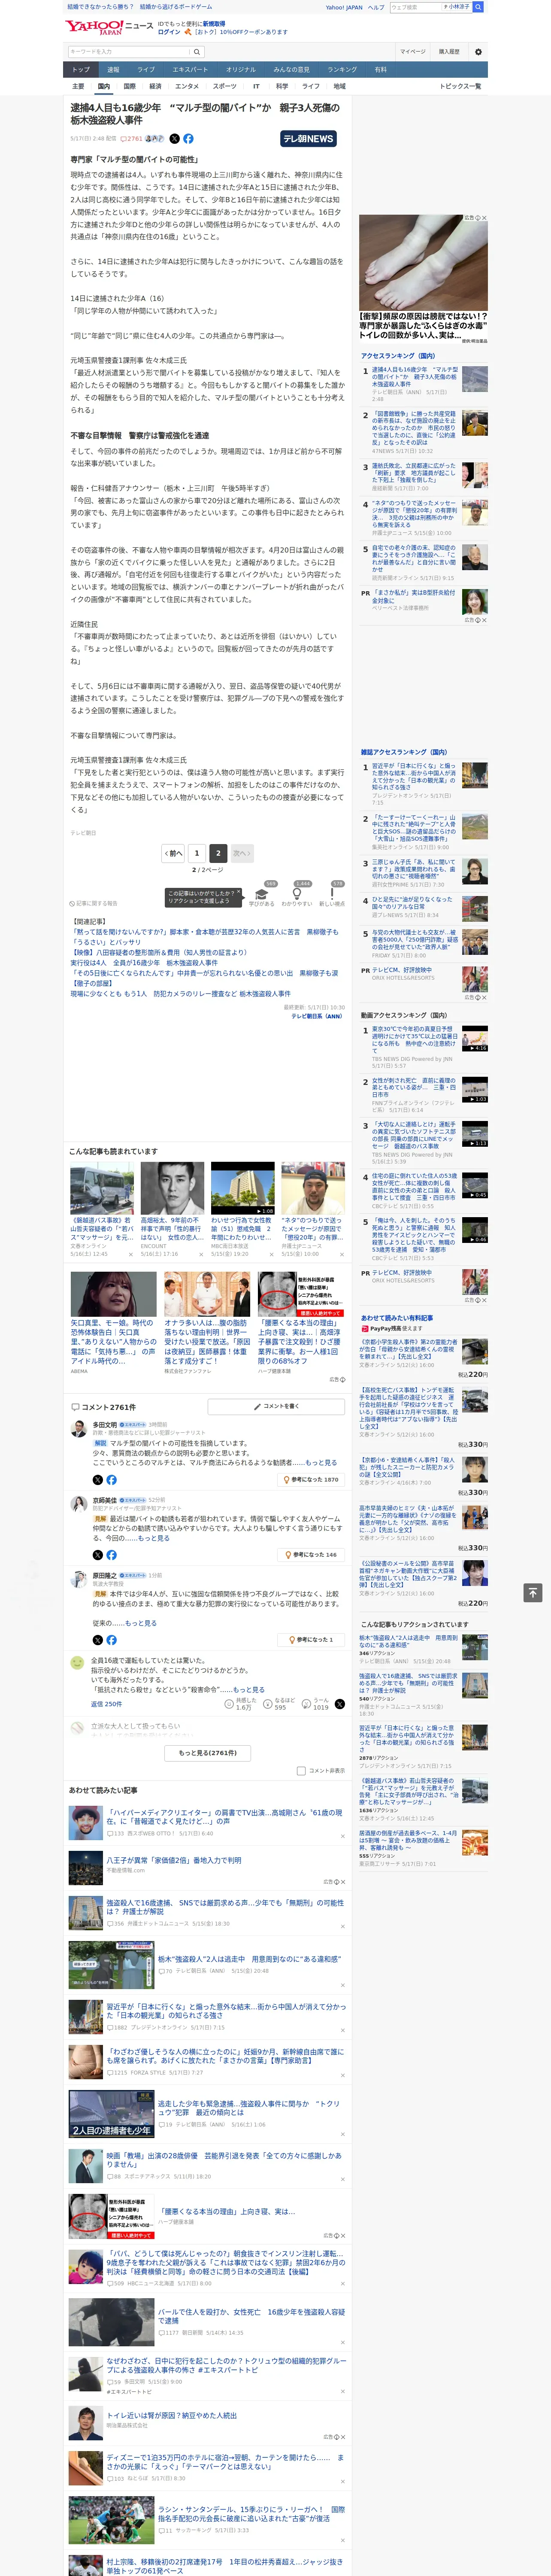Tick the コメント非表示 checkbox
The height and width of the screenshot is (2576, 551).
[x=301, y=1771]
